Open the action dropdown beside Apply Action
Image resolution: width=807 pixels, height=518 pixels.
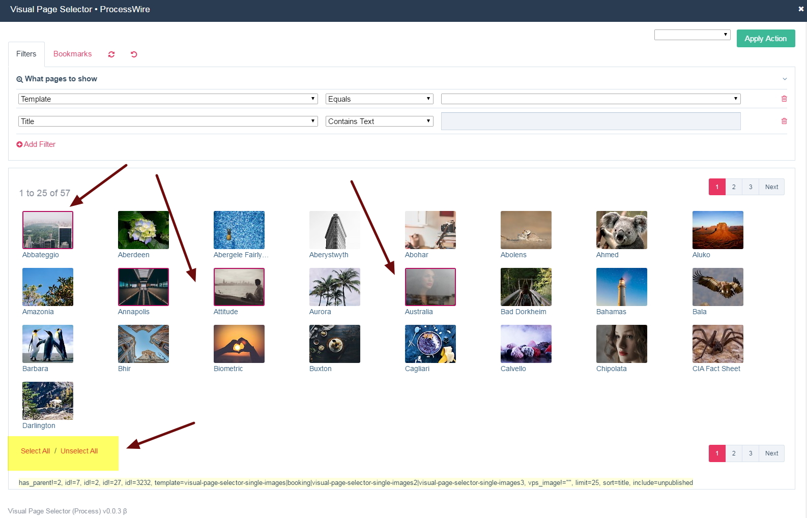pos(693,35)
